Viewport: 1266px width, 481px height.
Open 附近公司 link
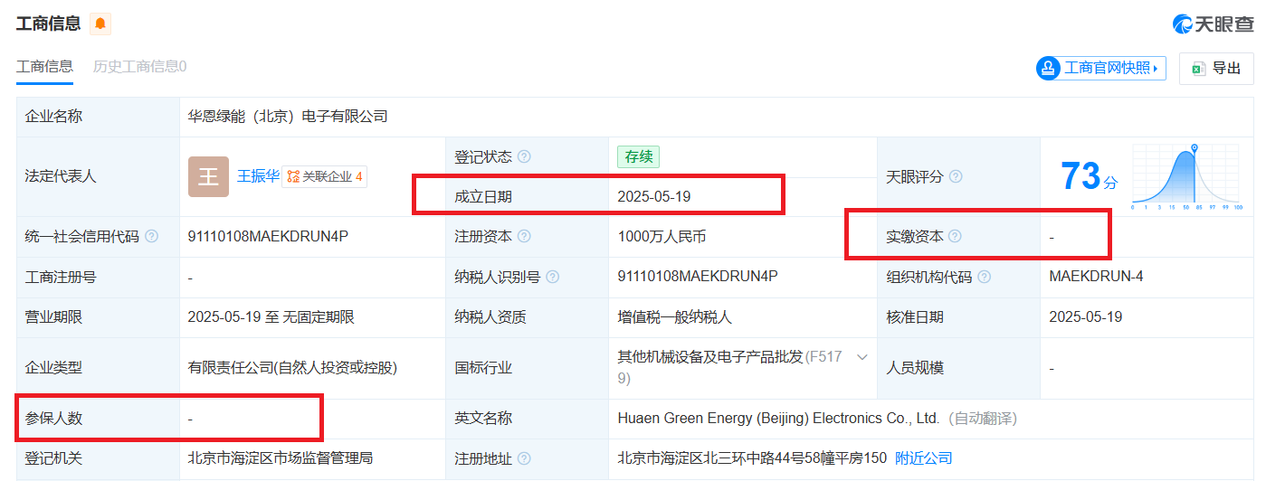click(x=924, y=458)
